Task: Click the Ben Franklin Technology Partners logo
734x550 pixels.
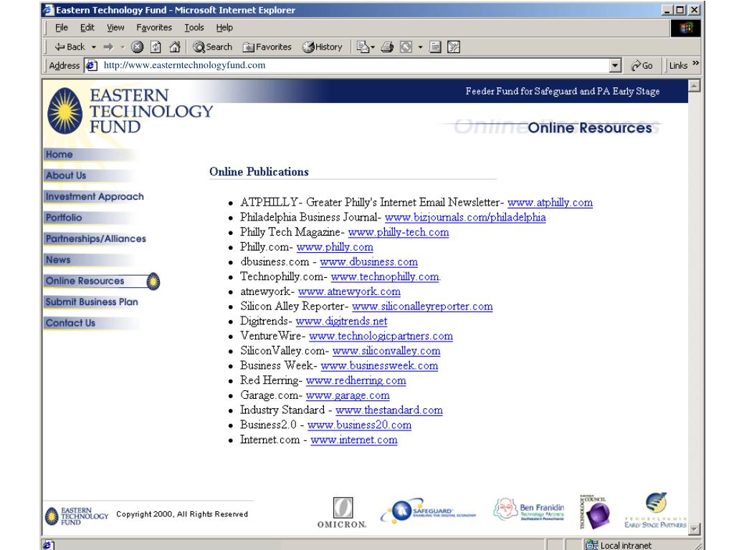Action: pyautogui.click(x=529, y=510)
